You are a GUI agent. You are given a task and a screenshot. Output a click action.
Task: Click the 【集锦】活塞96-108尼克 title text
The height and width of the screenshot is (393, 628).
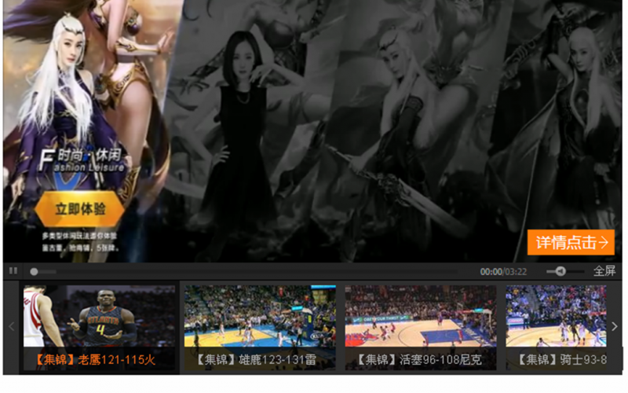[x=418, y=360]
